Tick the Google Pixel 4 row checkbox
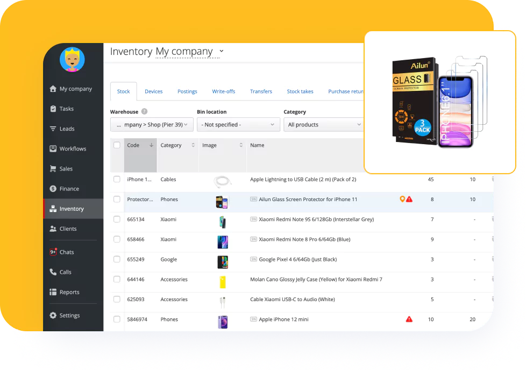This screenshot has width=526, height=370. coord(117,259)
